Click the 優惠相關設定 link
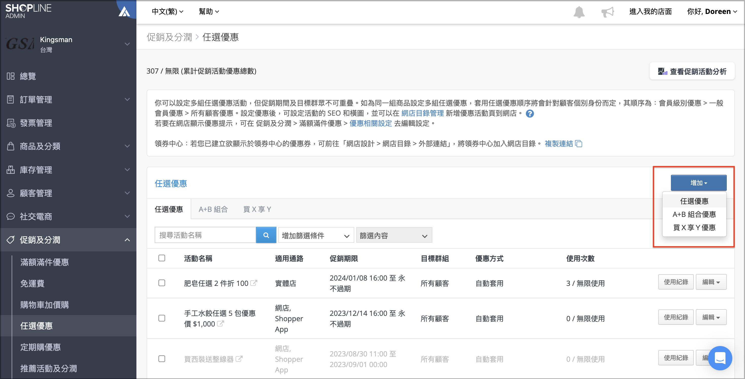This screenshot has width=745, height=379. 371,124
